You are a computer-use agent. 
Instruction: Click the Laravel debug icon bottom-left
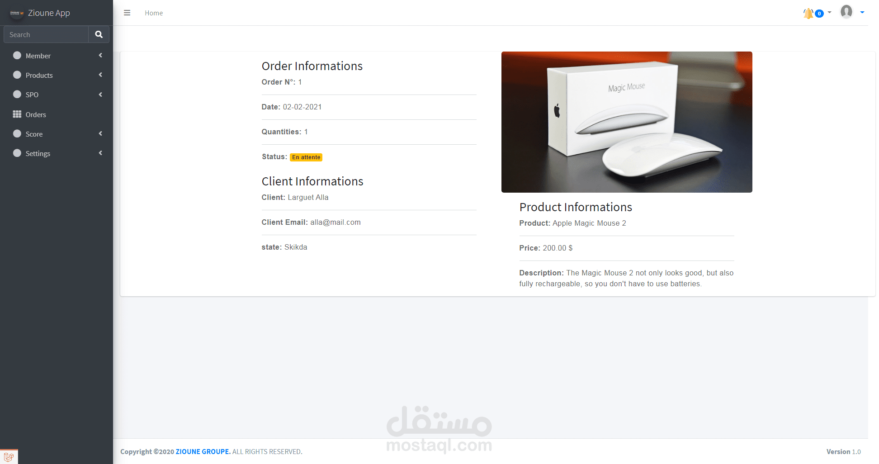9,457
